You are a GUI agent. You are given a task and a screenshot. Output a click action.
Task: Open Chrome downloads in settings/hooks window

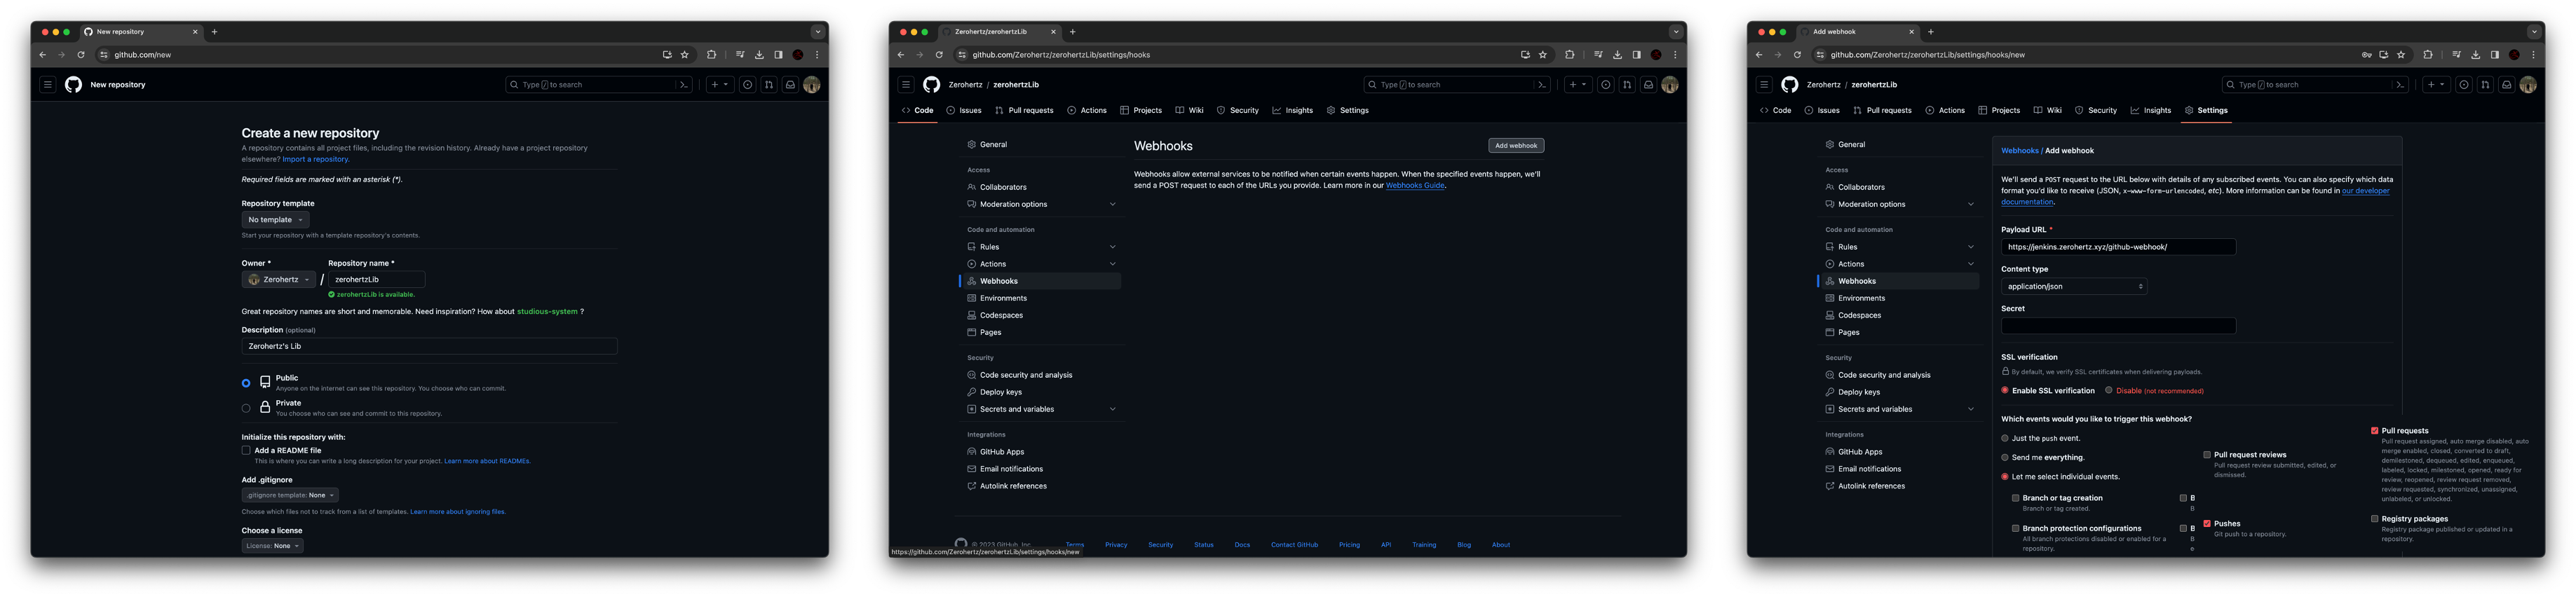coord(1617,55)
